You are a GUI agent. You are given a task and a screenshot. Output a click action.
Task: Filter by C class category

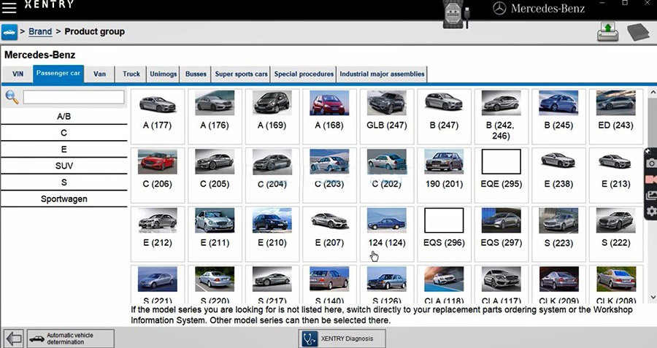[x=64, y=134]
